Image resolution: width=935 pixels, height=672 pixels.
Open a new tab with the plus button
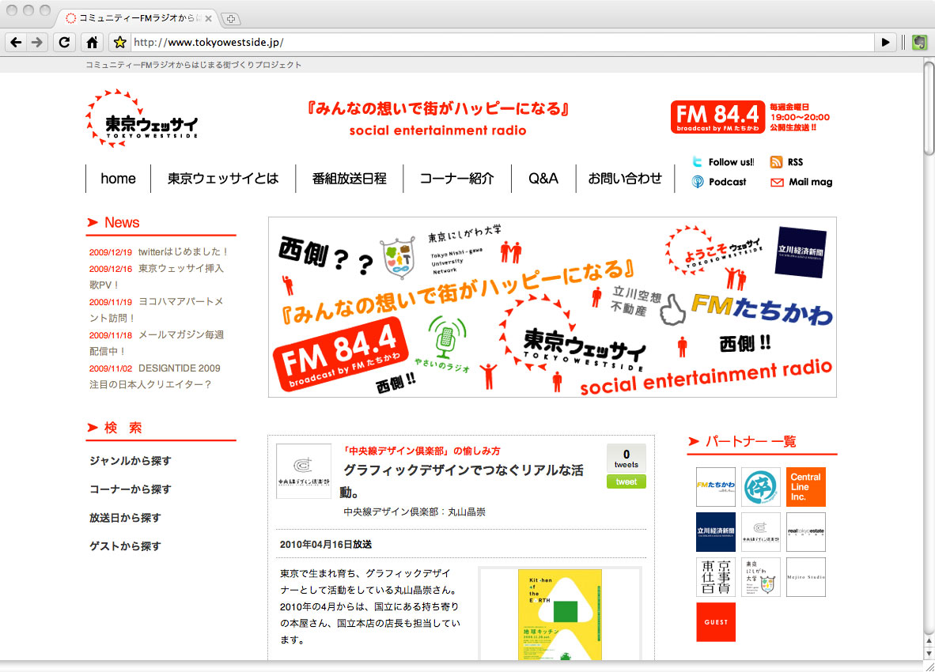[231, 19]
